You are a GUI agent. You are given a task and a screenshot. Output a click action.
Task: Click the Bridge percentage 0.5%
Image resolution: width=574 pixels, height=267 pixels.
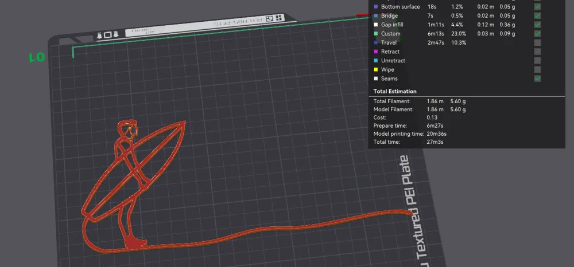click(457, 15)
